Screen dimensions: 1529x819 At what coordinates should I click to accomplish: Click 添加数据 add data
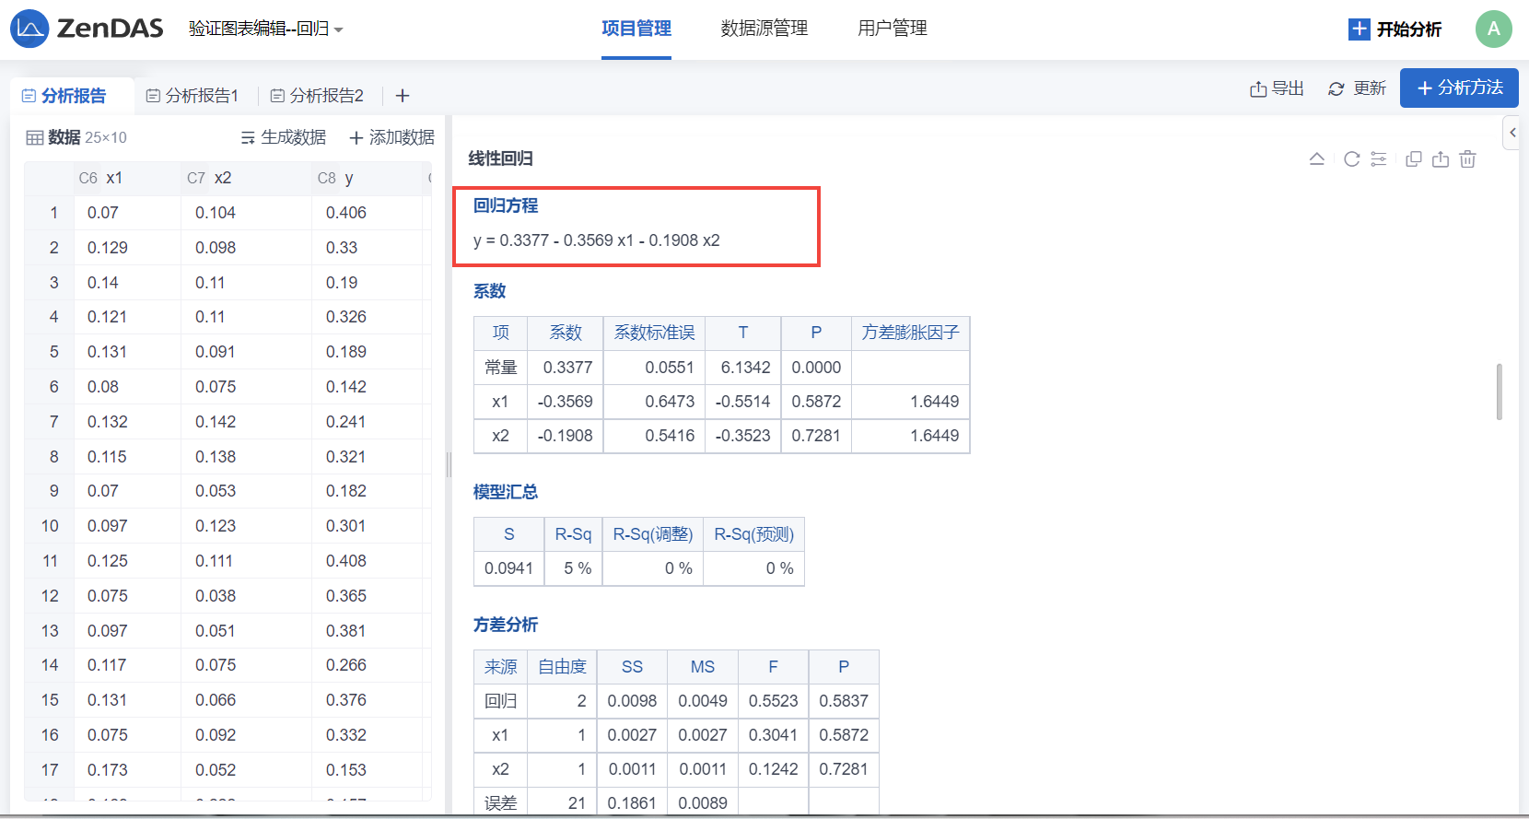391,137
